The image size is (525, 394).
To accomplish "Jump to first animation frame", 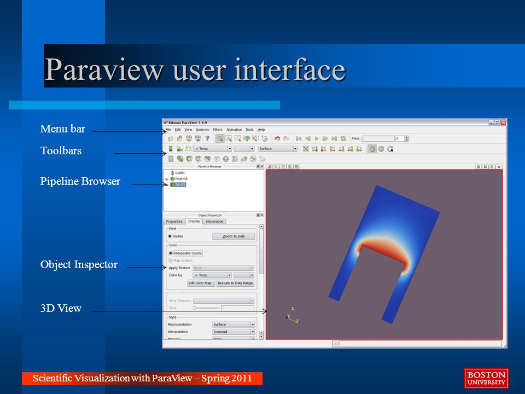I will click(299, 138).
